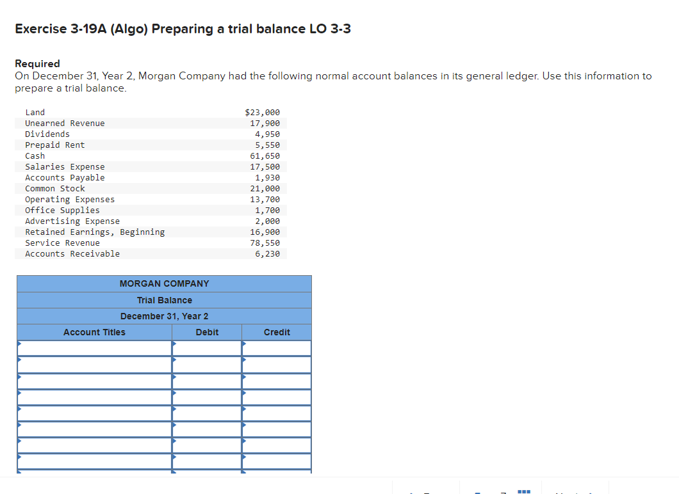
Task: Click the Credit input in row 6
Action: [x=277, y=429]
